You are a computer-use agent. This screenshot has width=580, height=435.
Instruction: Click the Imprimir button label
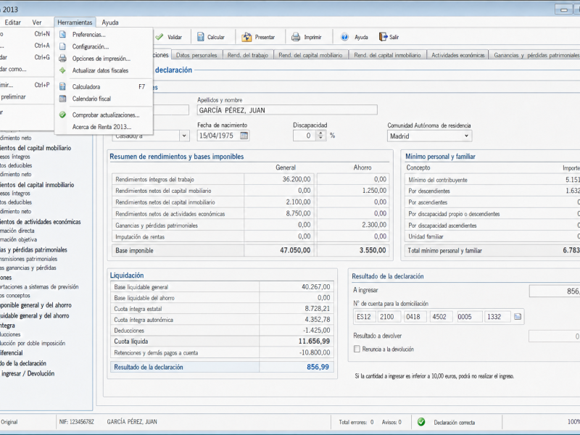(x=312, y=37)
